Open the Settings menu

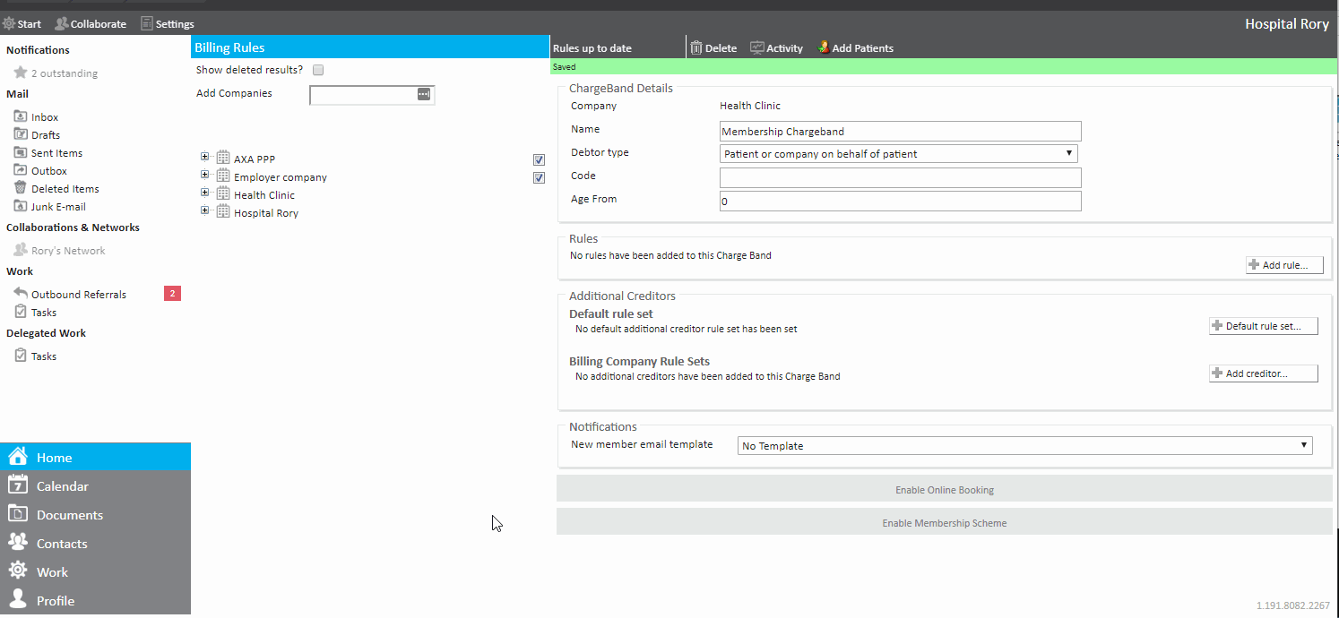point(168,24)
